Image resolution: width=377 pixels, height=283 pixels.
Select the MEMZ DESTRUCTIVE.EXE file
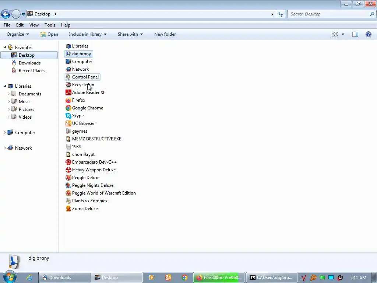tap(93, 139)
